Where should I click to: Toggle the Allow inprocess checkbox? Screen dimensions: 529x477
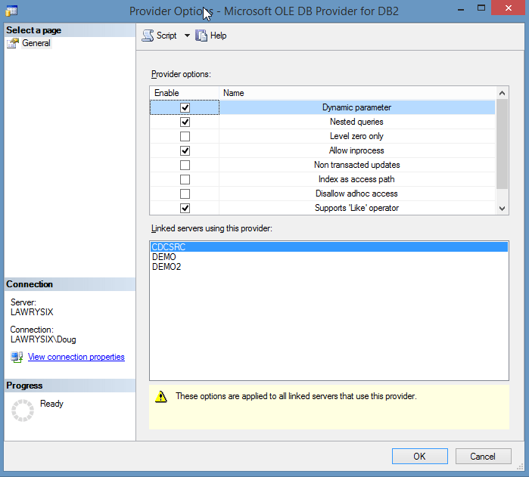(x=185, y=151)
